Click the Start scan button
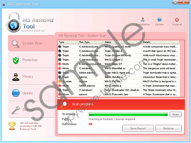Viewport: 191px width, 143px height. [176, 114]
